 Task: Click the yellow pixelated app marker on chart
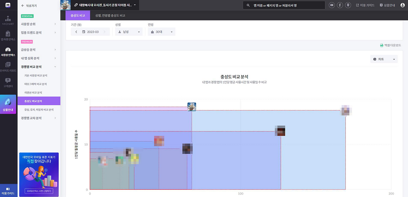pyautogui.click(x=135, y=159)
